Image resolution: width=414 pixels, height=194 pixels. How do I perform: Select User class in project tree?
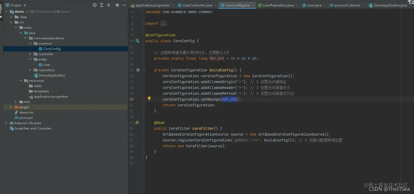click(47, 64)
